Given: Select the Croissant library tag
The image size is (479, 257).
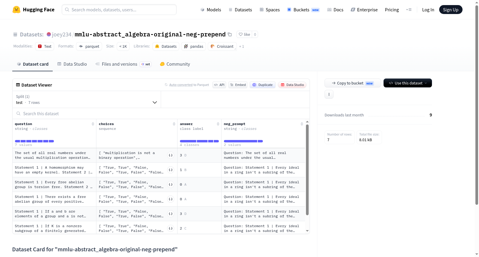Looking at the screenshot, I should pos(222,46).
